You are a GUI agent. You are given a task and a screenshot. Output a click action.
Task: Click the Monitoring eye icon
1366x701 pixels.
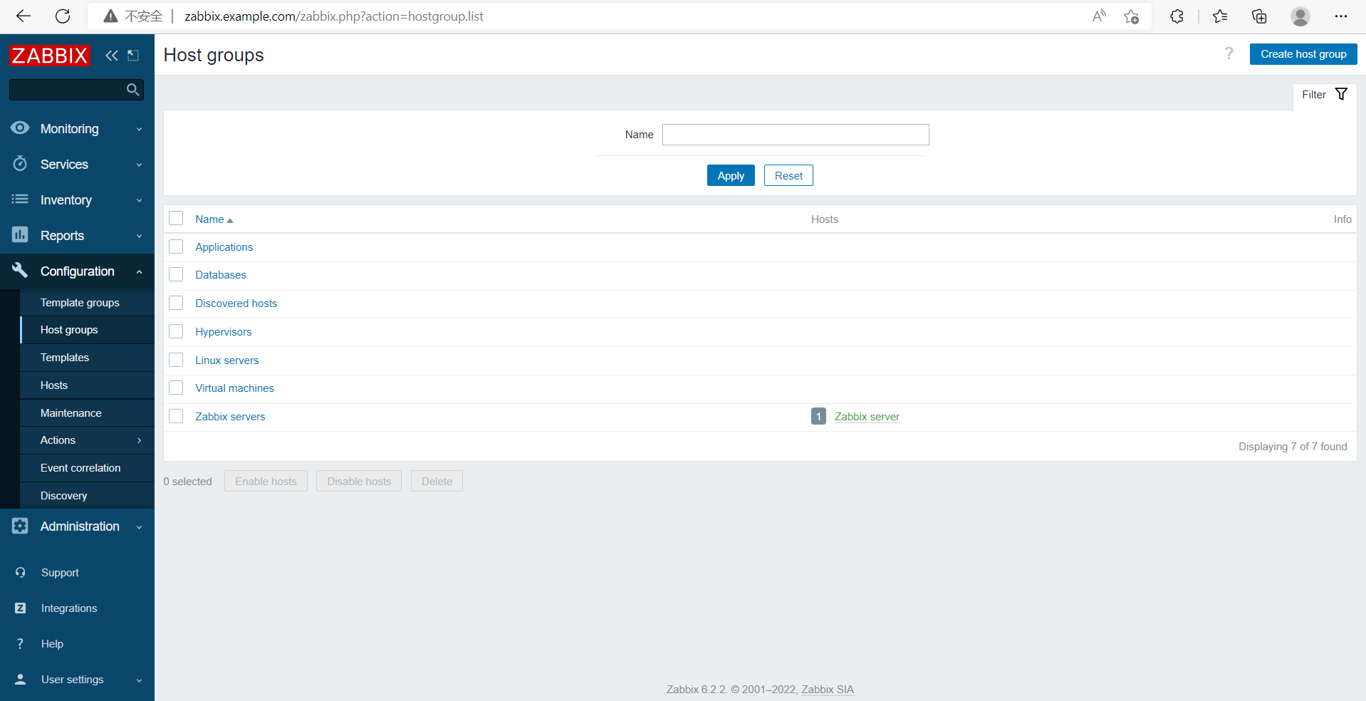coord(20,128)
